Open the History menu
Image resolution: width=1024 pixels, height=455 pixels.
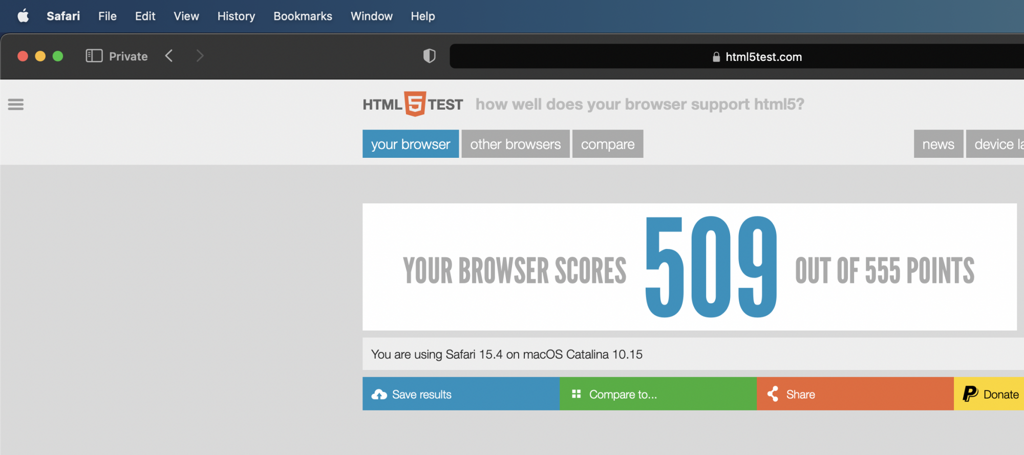(x=236, y=16)
